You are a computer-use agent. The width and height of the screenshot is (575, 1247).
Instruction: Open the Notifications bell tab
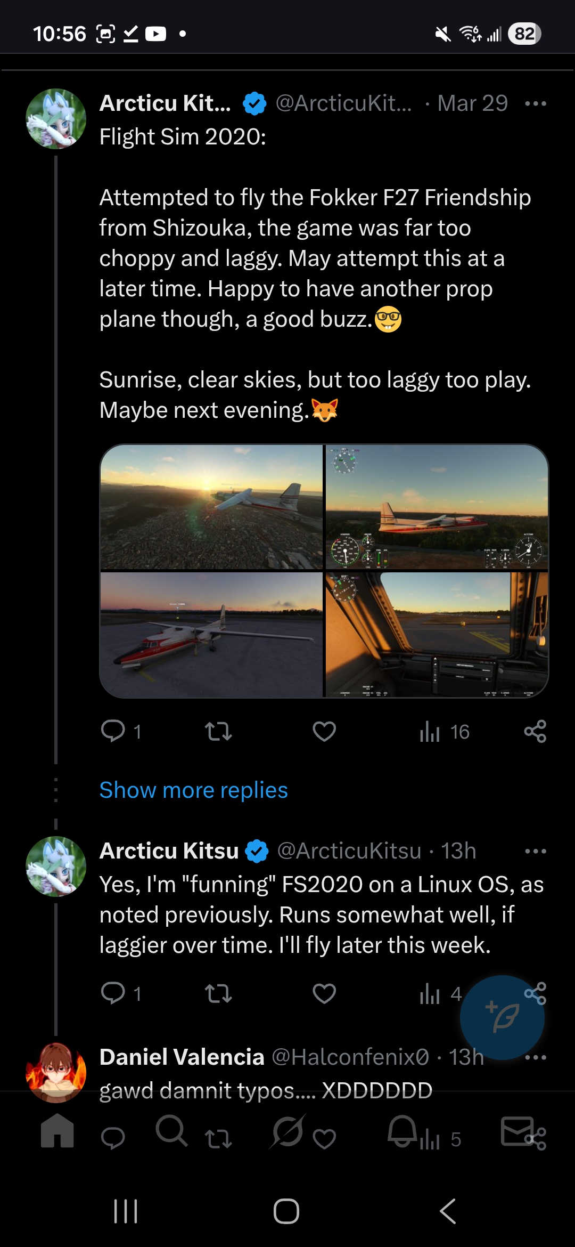402,1130
